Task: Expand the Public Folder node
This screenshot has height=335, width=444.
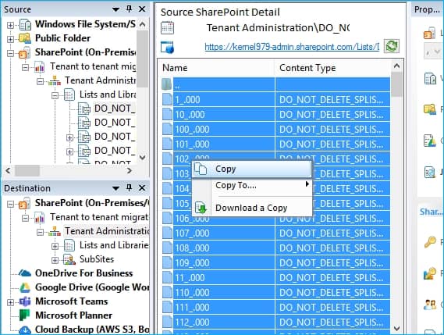Action: 10,39
